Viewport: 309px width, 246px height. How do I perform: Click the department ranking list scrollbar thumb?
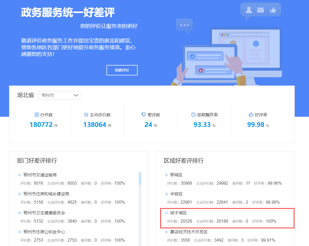[140, 178]
